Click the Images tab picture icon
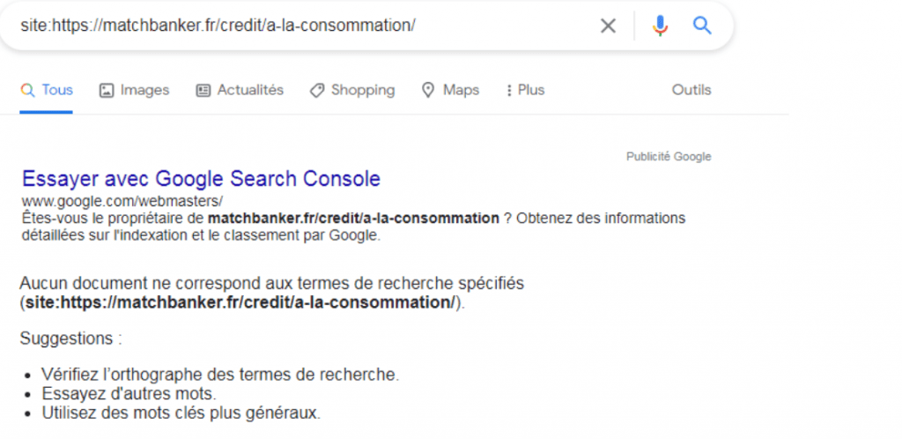The height and width of the screenshot is (439, 902). click(x=107, y=90)
